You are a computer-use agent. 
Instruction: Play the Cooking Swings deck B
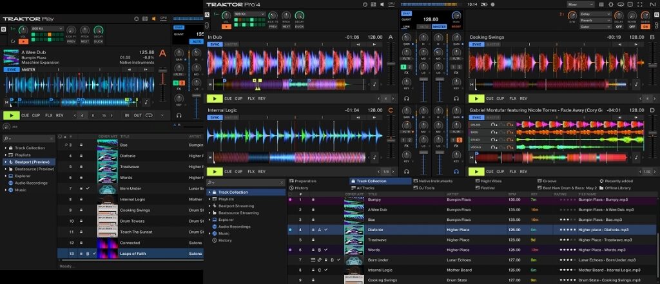click(476, 99)
